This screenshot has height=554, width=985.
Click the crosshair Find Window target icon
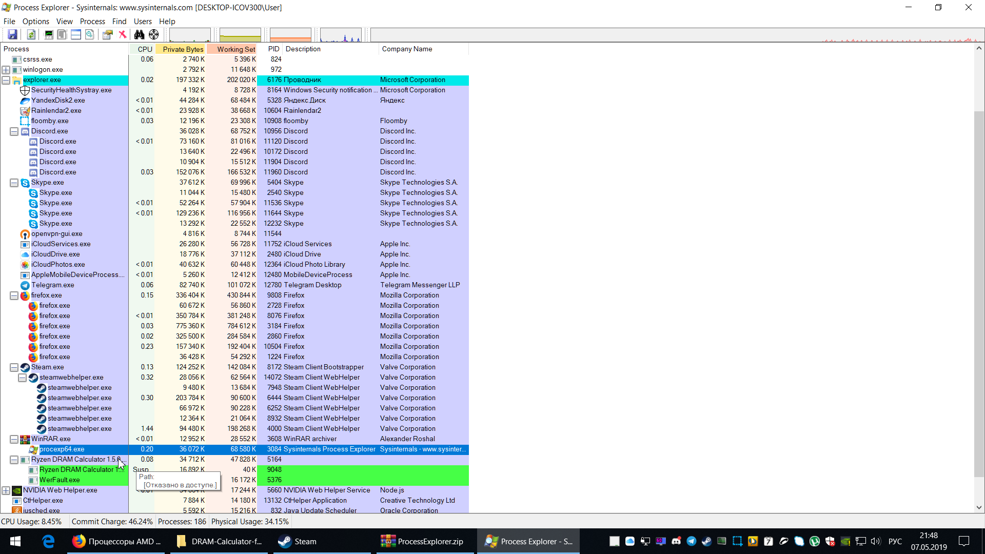click(154, 34)
